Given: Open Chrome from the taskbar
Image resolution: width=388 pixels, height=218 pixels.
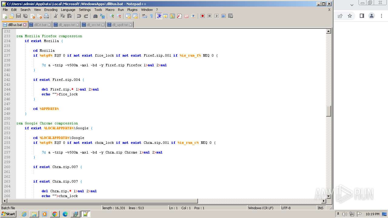Looking at the screenshot, I should pos(55,214).
